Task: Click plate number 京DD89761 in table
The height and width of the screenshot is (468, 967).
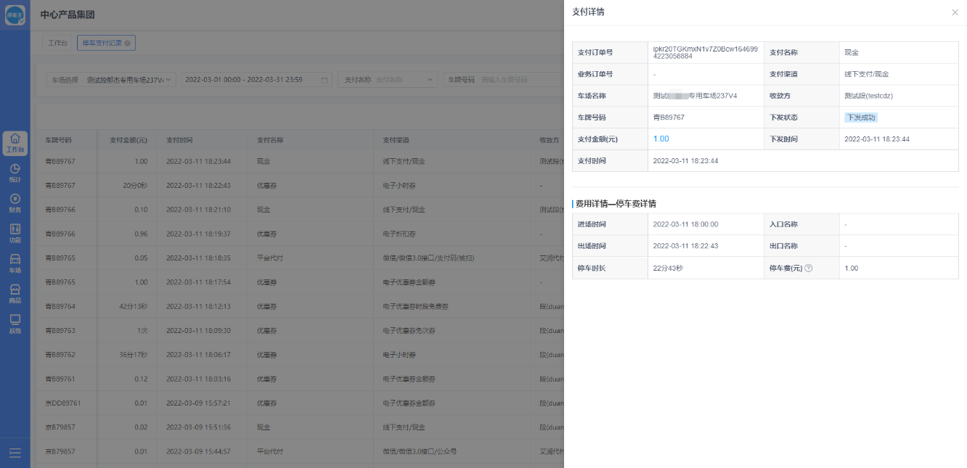Action: (63, 403)
